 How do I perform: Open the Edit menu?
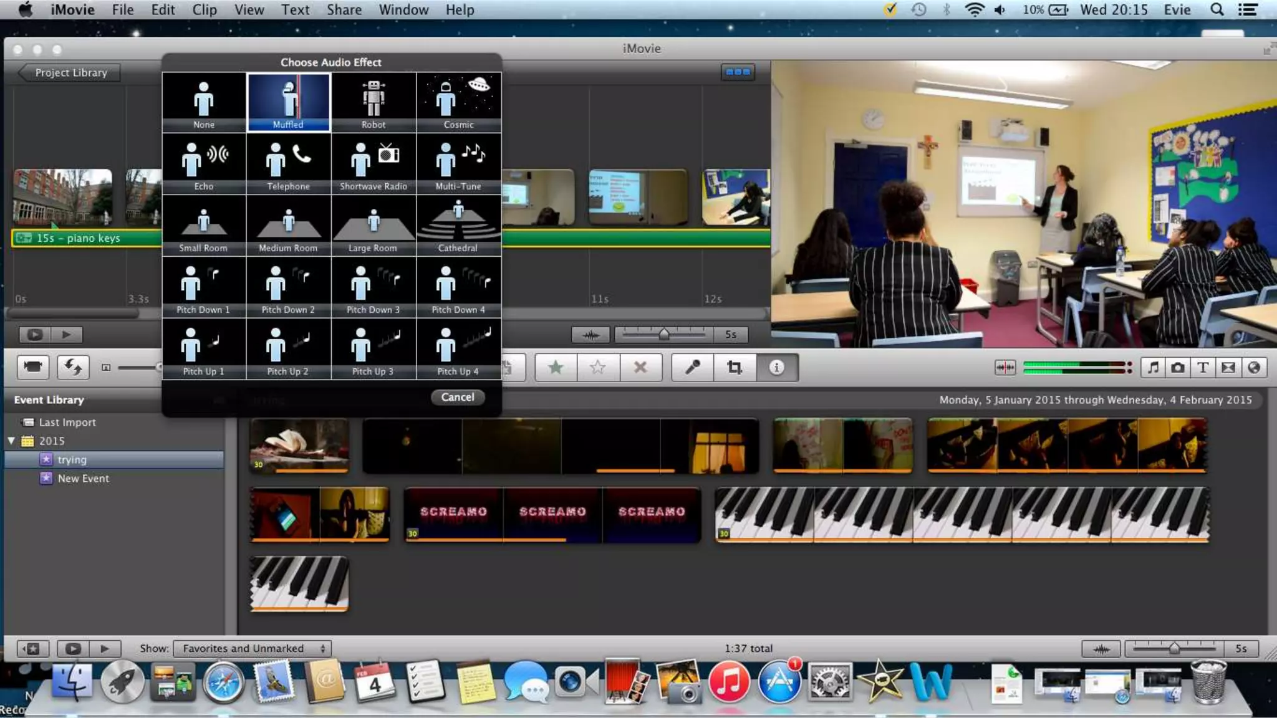(x=163, y=10)
